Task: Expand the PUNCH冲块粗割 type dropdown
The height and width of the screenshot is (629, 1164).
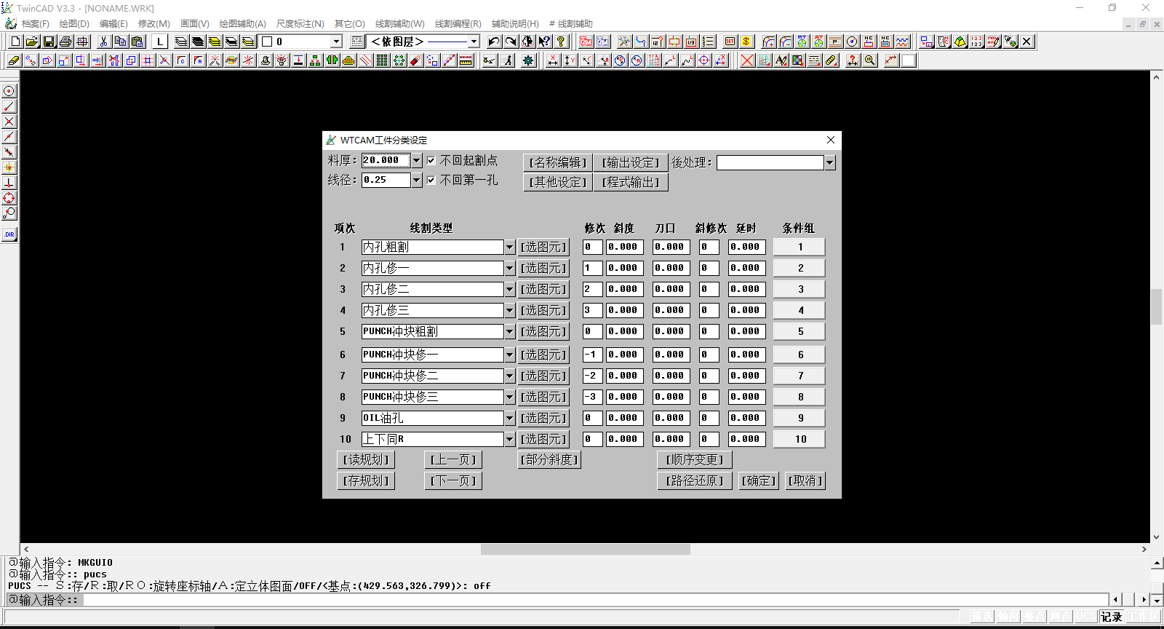Action: click(509, 332)
